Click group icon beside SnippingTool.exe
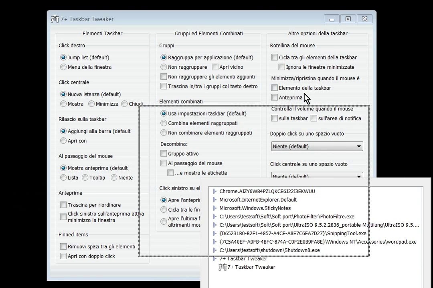433x288 pixels. (x=215, y=234)
